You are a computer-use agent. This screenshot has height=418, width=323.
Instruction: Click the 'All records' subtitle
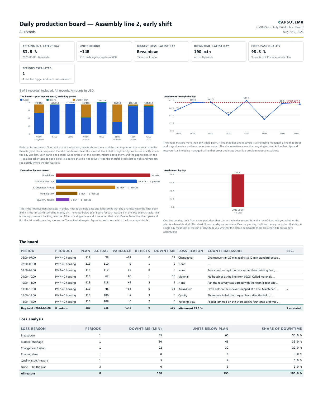click(27, 32)
